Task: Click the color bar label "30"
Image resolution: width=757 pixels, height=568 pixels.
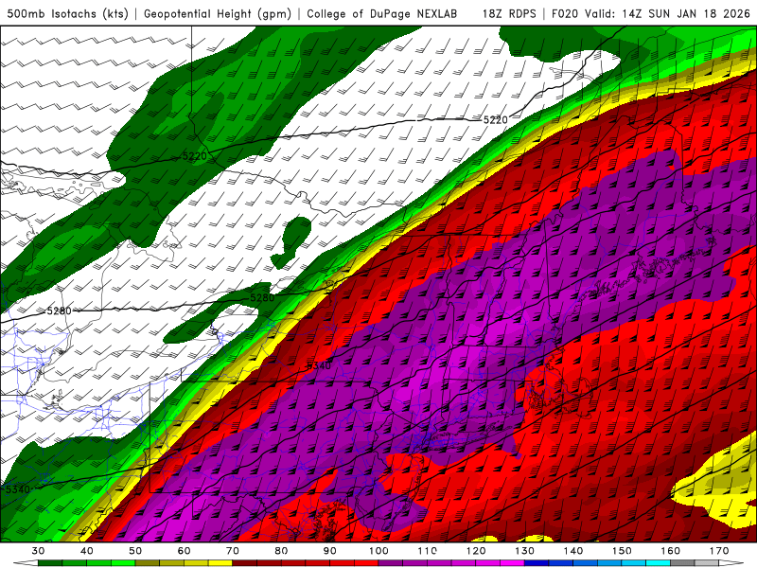Action: [38, 551]
